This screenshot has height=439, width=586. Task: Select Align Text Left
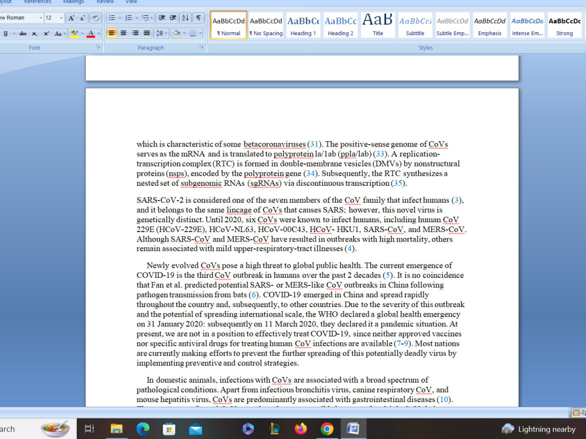112,33
